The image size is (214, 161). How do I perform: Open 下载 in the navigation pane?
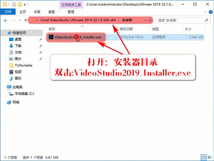coord(18,46)
